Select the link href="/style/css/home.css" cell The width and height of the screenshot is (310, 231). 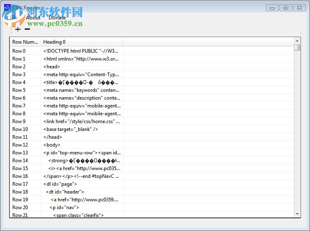pos(82,121)
